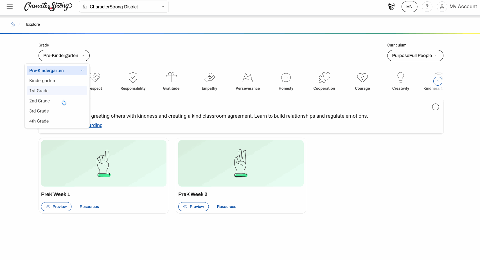This screenshot has height=260, width=480.
Task: Switch language using the EN button
Action: (409, 6)
